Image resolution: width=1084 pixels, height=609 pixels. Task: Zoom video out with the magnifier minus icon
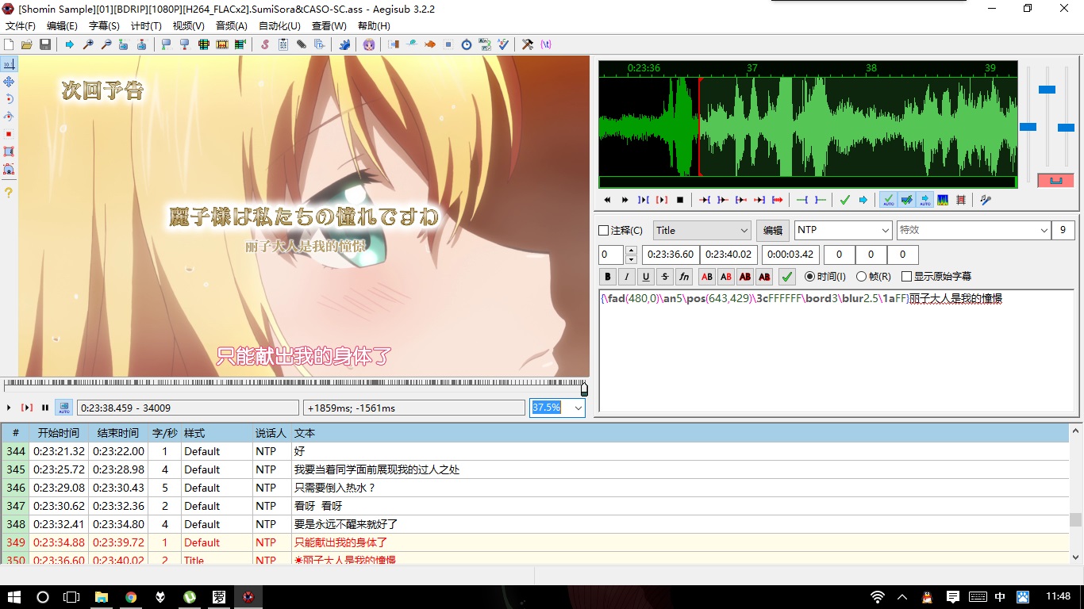106,44
